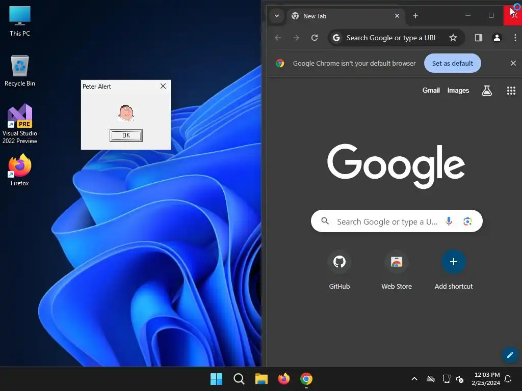Viewport: 522px width, 391px height.
Task: Select Visual Studio 2022 Preview shortcut
Action: click(x=20, y=124)
